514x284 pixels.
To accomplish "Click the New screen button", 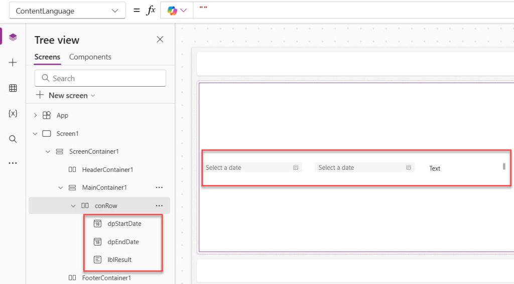I will 65,96.
